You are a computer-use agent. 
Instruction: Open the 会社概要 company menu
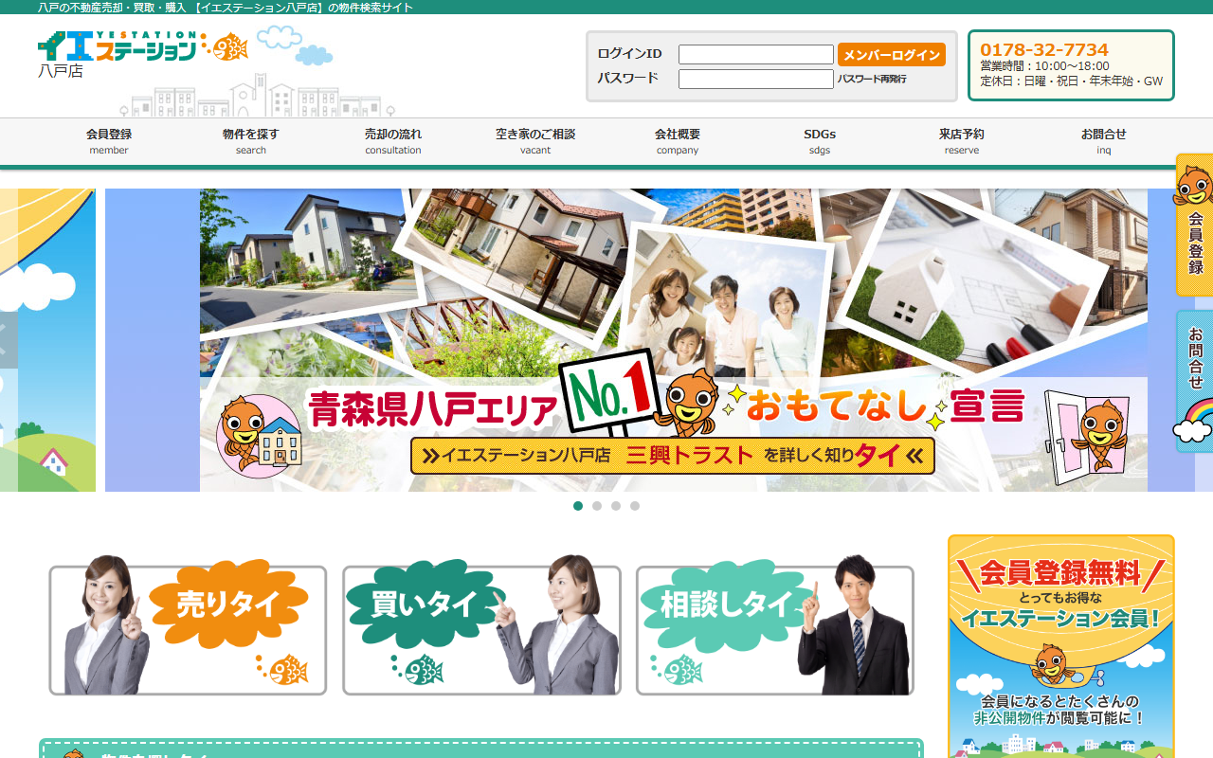click(678, 141)
